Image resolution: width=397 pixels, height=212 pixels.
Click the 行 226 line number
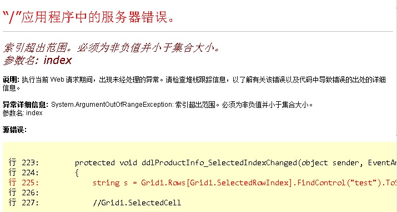click(23, 193)
